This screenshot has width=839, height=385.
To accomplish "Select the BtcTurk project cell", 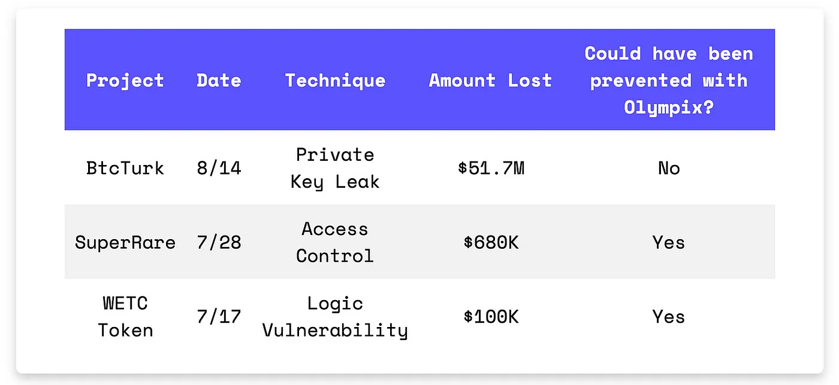I will coord(125,168).
